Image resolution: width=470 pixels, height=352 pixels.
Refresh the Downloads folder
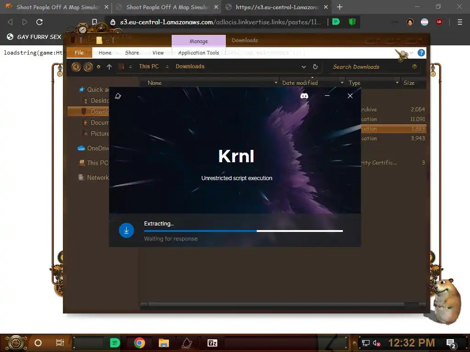(315, 67)
